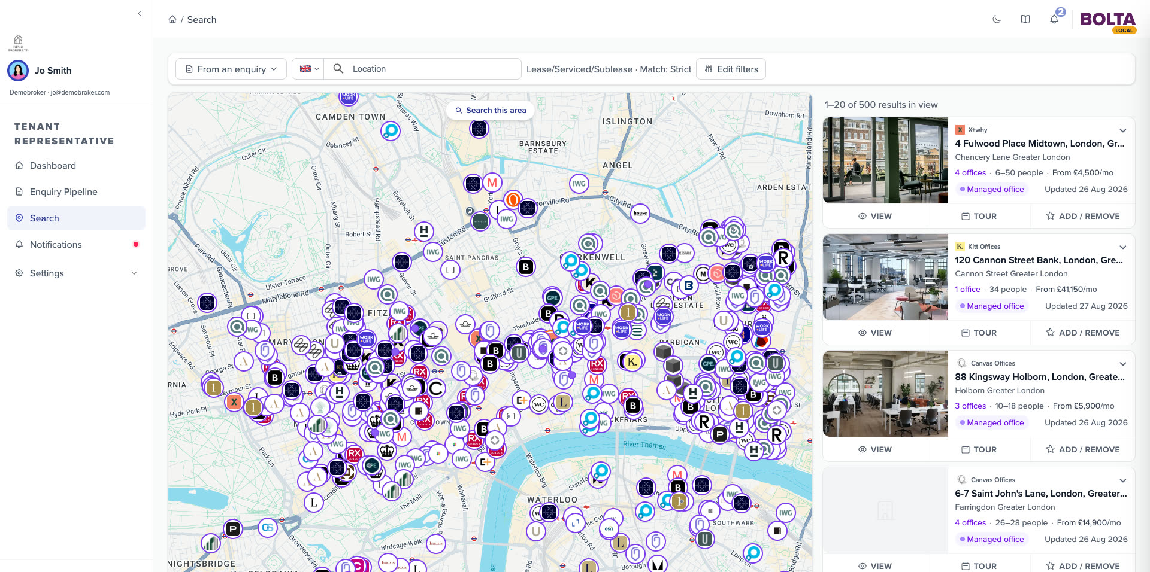Click the X marker near Hyde Park Pl

coord(234,402)
